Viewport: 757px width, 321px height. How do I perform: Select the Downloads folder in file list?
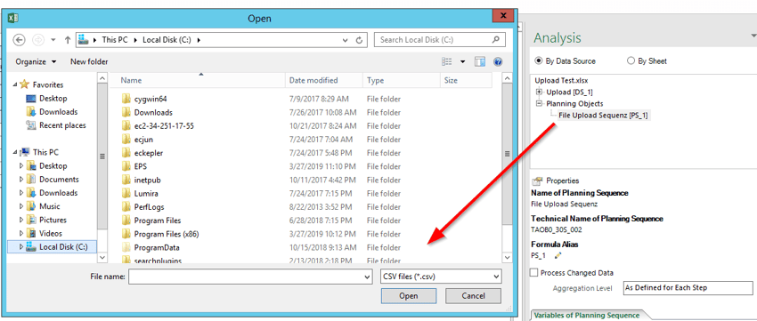153,112
